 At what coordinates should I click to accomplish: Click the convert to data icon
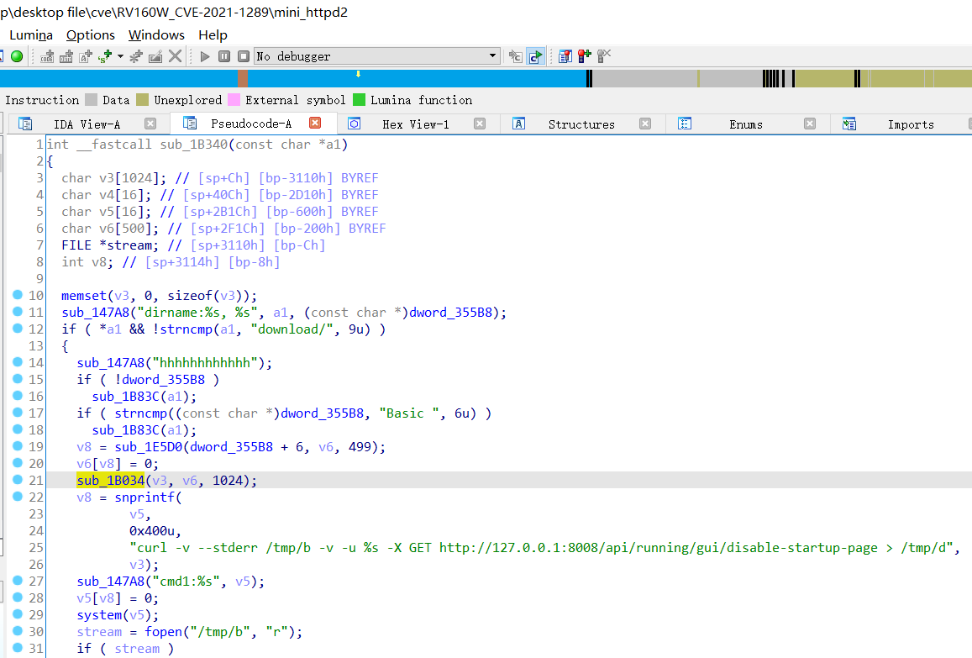[x=66, y=56]
